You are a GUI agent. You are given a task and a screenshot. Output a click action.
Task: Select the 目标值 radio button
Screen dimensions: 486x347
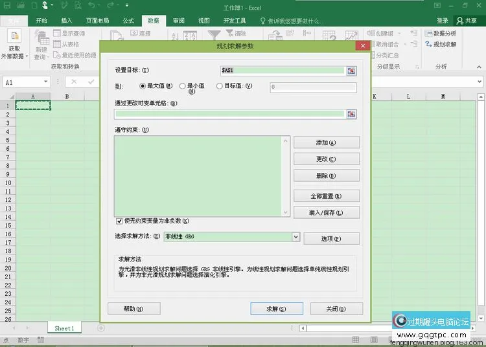pyautogui.click(x=220, y=86)
